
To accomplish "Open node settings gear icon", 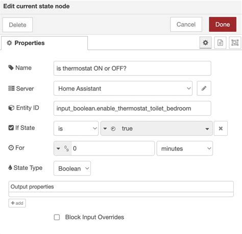I will tap(205, 42).
